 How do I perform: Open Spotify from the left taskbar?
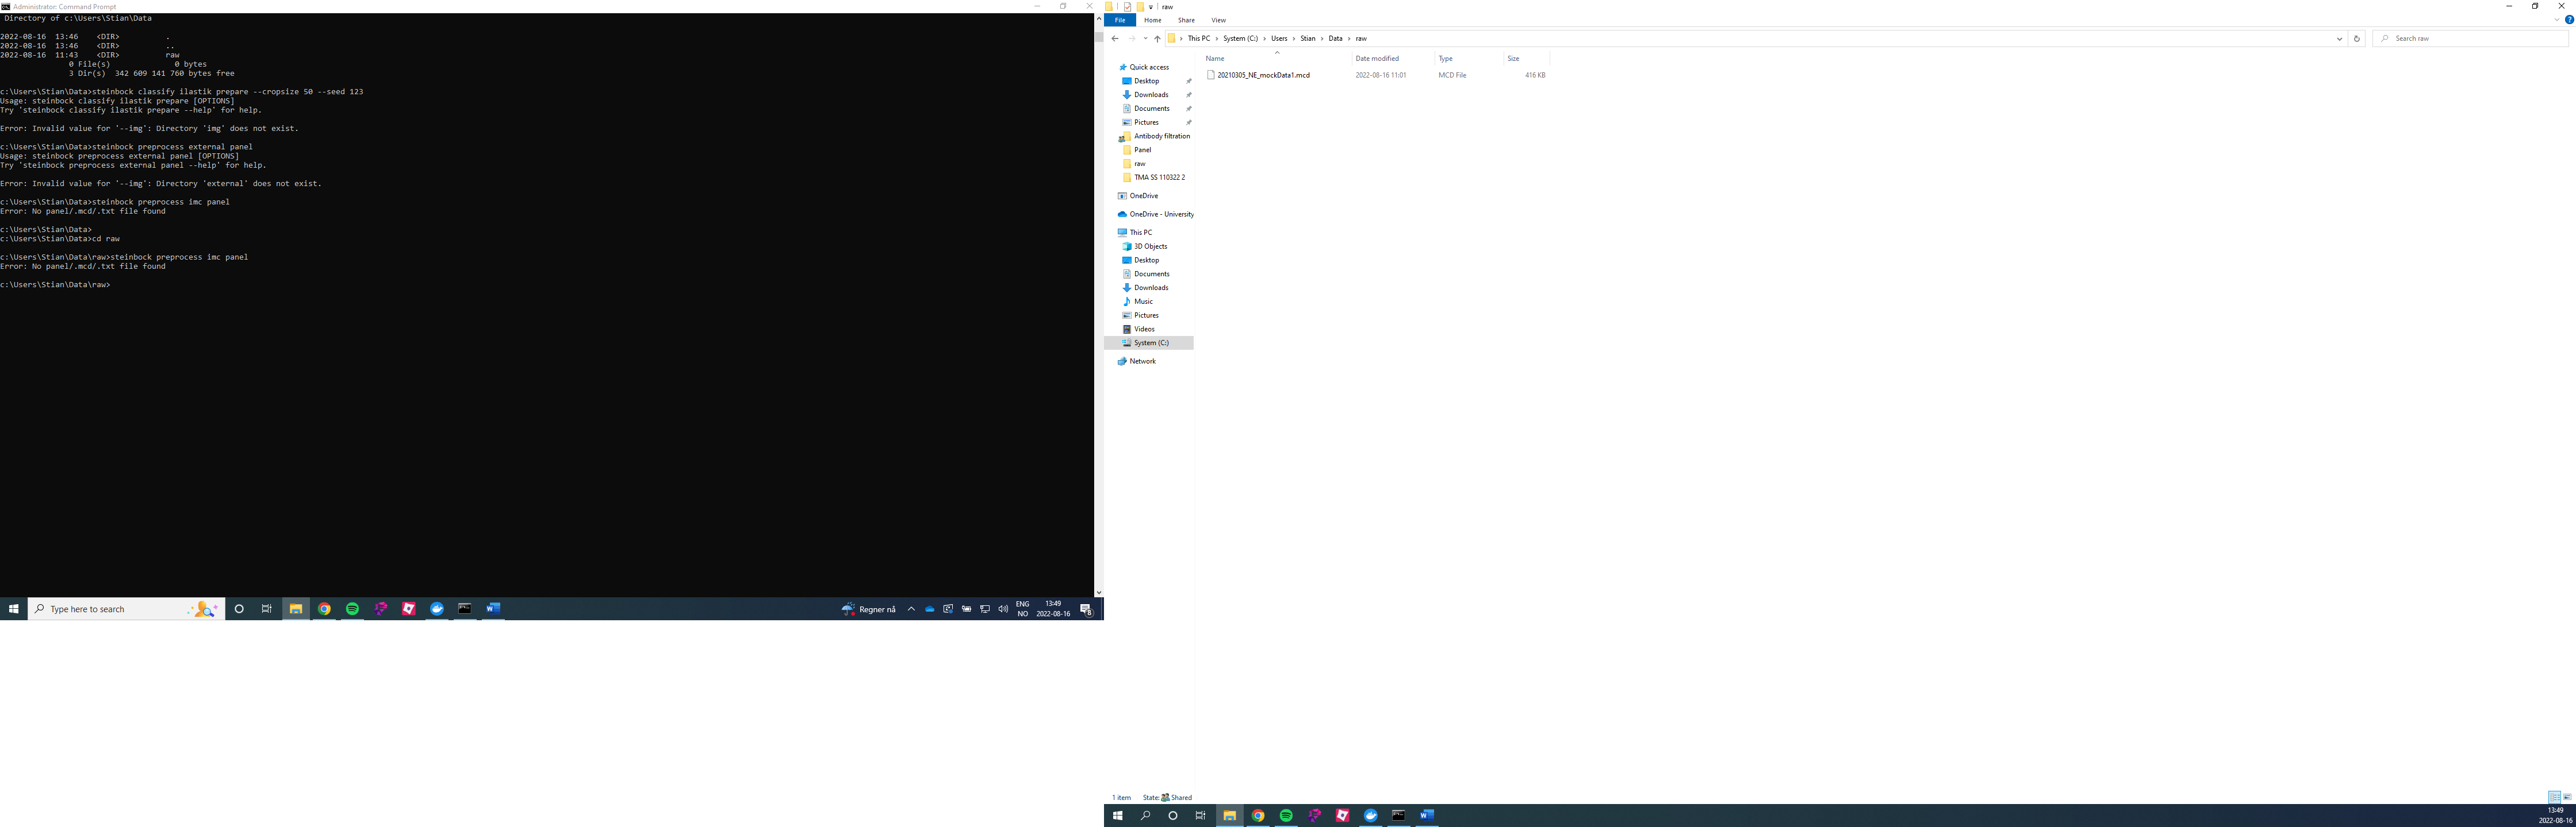tap(352, 609)
